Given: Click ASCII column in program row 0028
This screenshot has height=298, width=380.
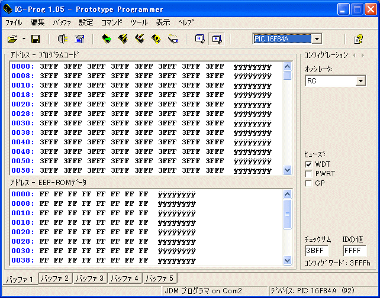Looking at the screenshot, I should pos(253,114).
